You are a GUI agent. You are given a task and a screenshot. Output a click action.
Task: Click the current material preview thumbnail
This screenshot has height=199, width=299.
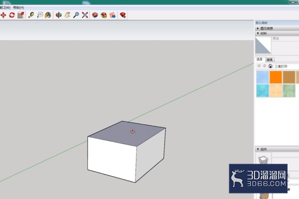click(x=263, y=45)
